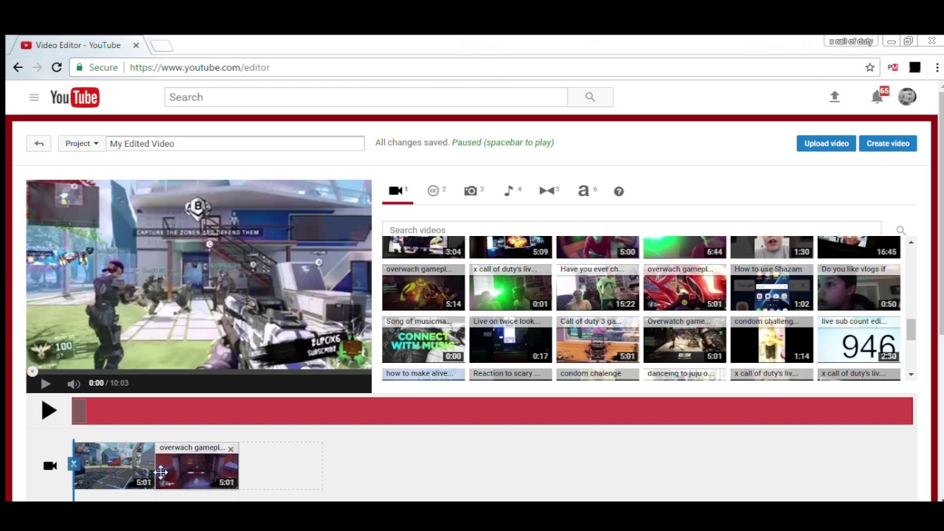The height and width of the screenshot is (531, 944).
Task: Edit the My Edited Video title field
Action: 235,143
